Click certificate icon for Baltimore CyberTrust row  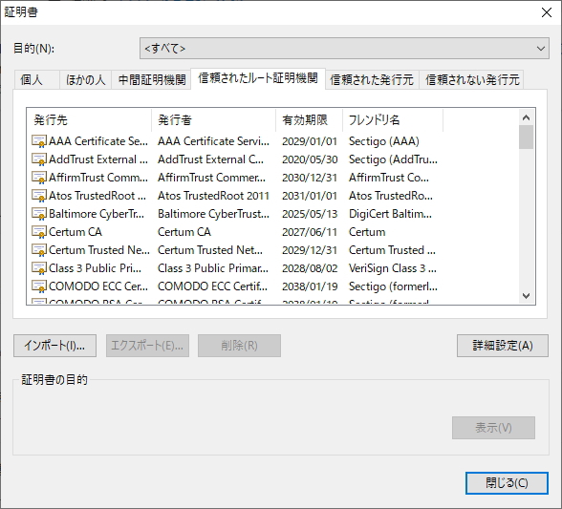(x=39, y=214)
